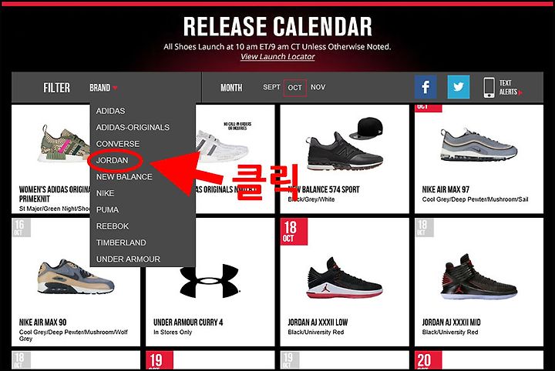Open View Launch Locator link

point(277,56)
